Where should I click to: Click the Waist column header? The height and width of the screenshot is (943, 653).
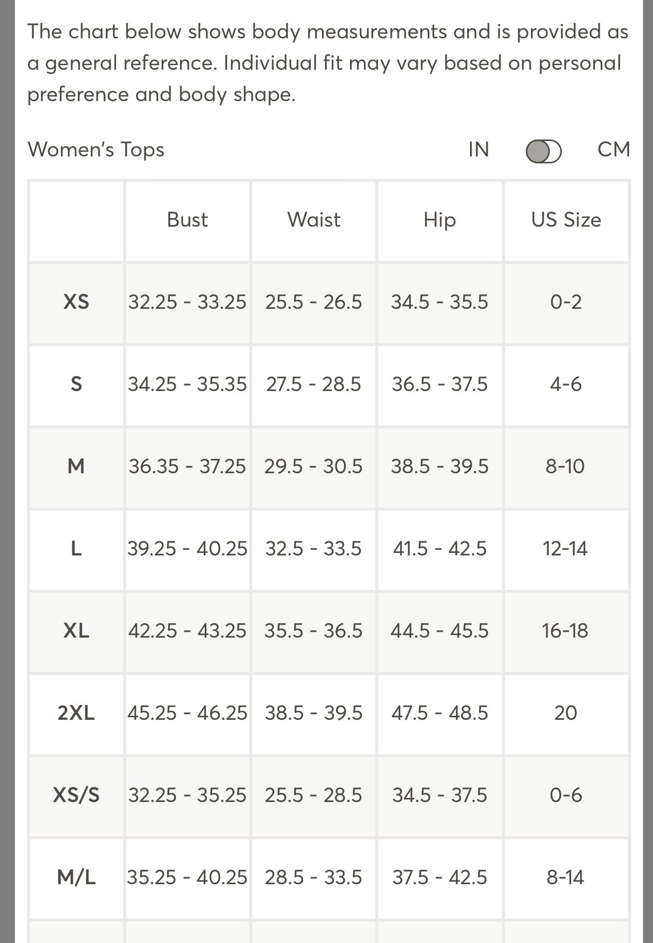(x=314, y=220)
